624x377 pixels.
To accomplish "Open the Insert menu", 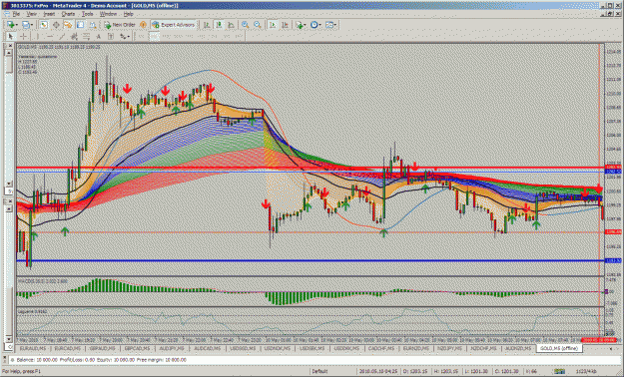I will pos(49,14).
